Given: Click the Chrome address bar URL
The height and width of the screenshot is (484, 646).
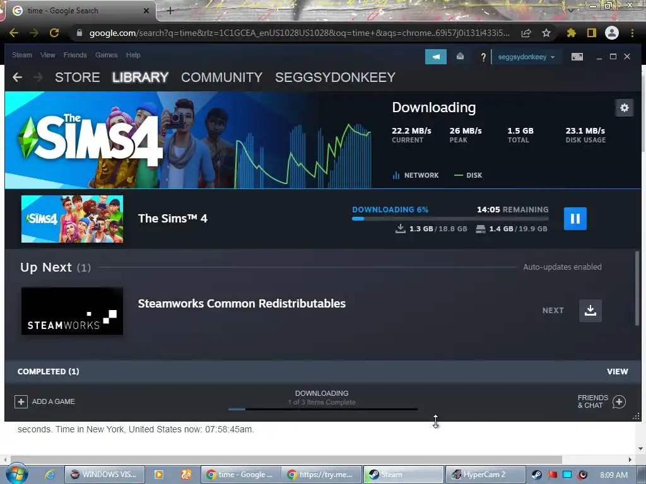Looking at the screenshot, I should click(x=300, y=33).
